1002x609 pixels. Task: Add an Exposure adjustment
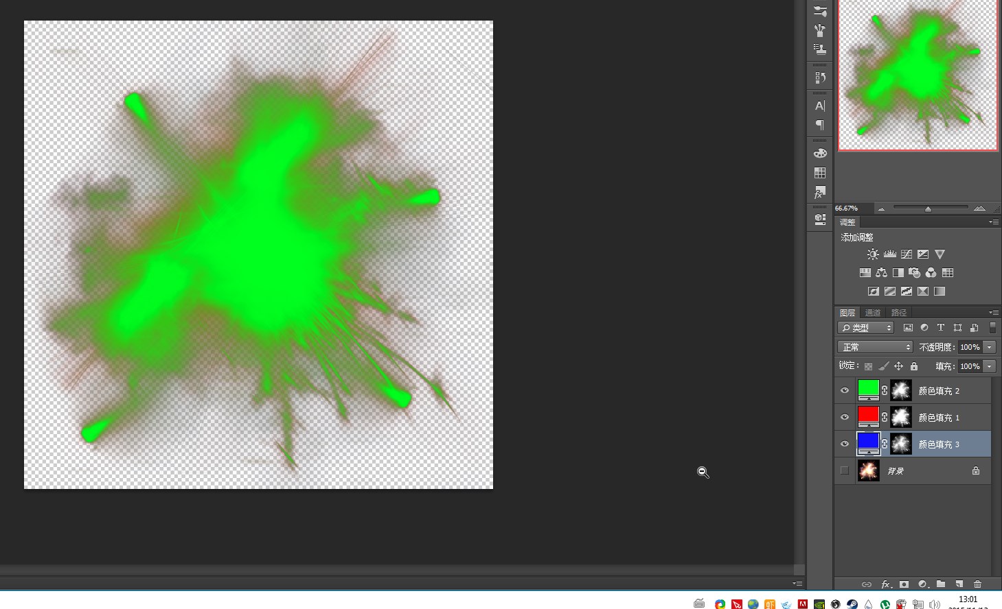point(923,254)
